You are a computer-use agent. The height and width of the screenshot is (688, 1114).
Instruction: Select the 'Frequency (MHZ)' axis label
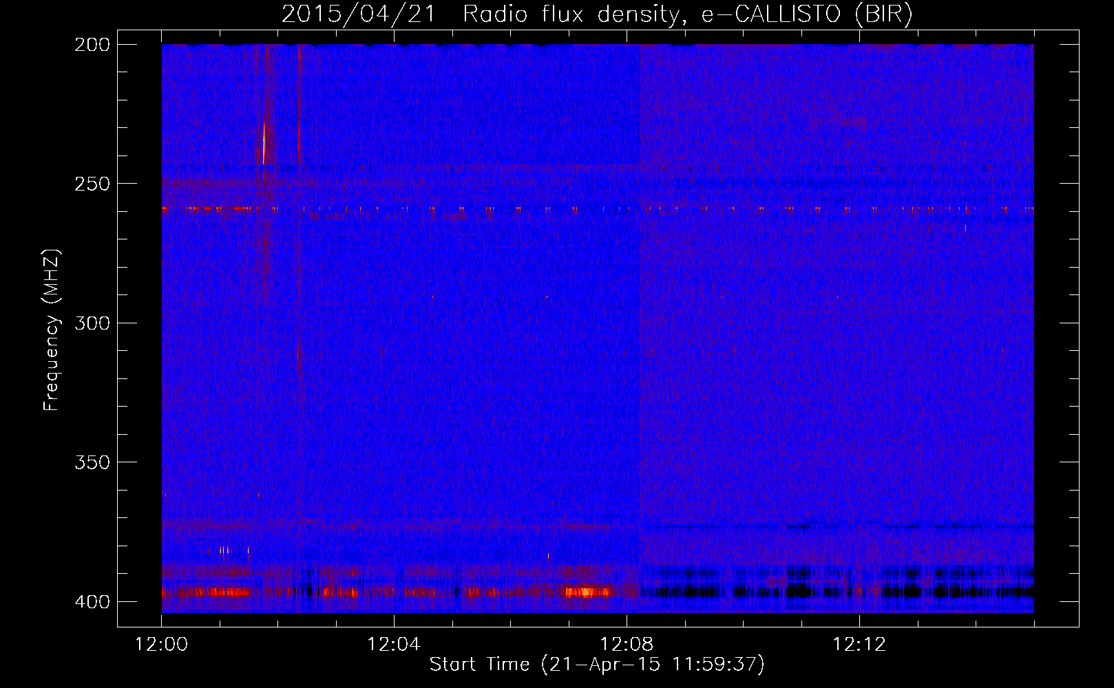(x=52, y=330)
